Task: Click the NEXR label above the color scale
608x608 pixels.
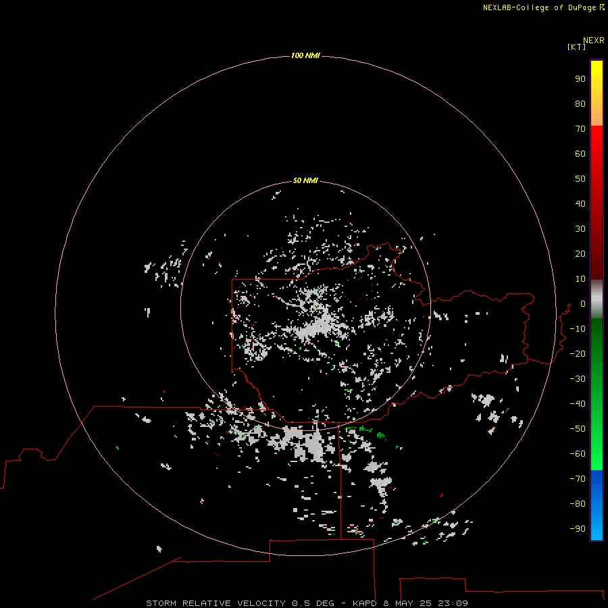Action: coord(594,41)
